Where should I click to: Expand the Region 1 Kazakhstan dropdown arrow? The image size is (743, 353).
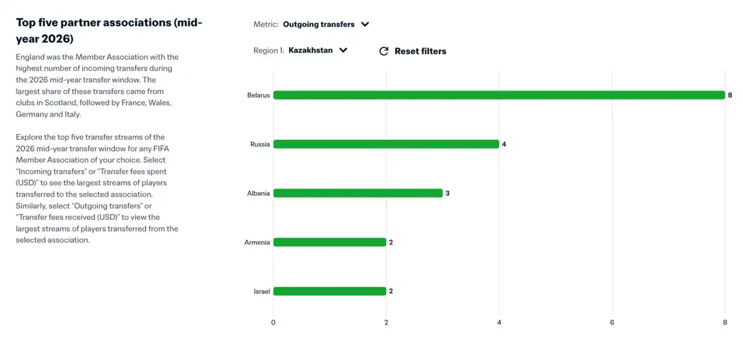[x=343, y=51]
